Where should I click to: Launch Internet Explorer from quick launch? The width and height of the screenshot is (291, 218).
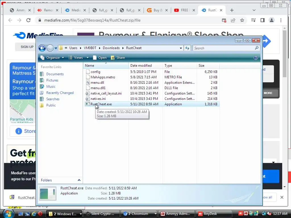coord(34,214)
